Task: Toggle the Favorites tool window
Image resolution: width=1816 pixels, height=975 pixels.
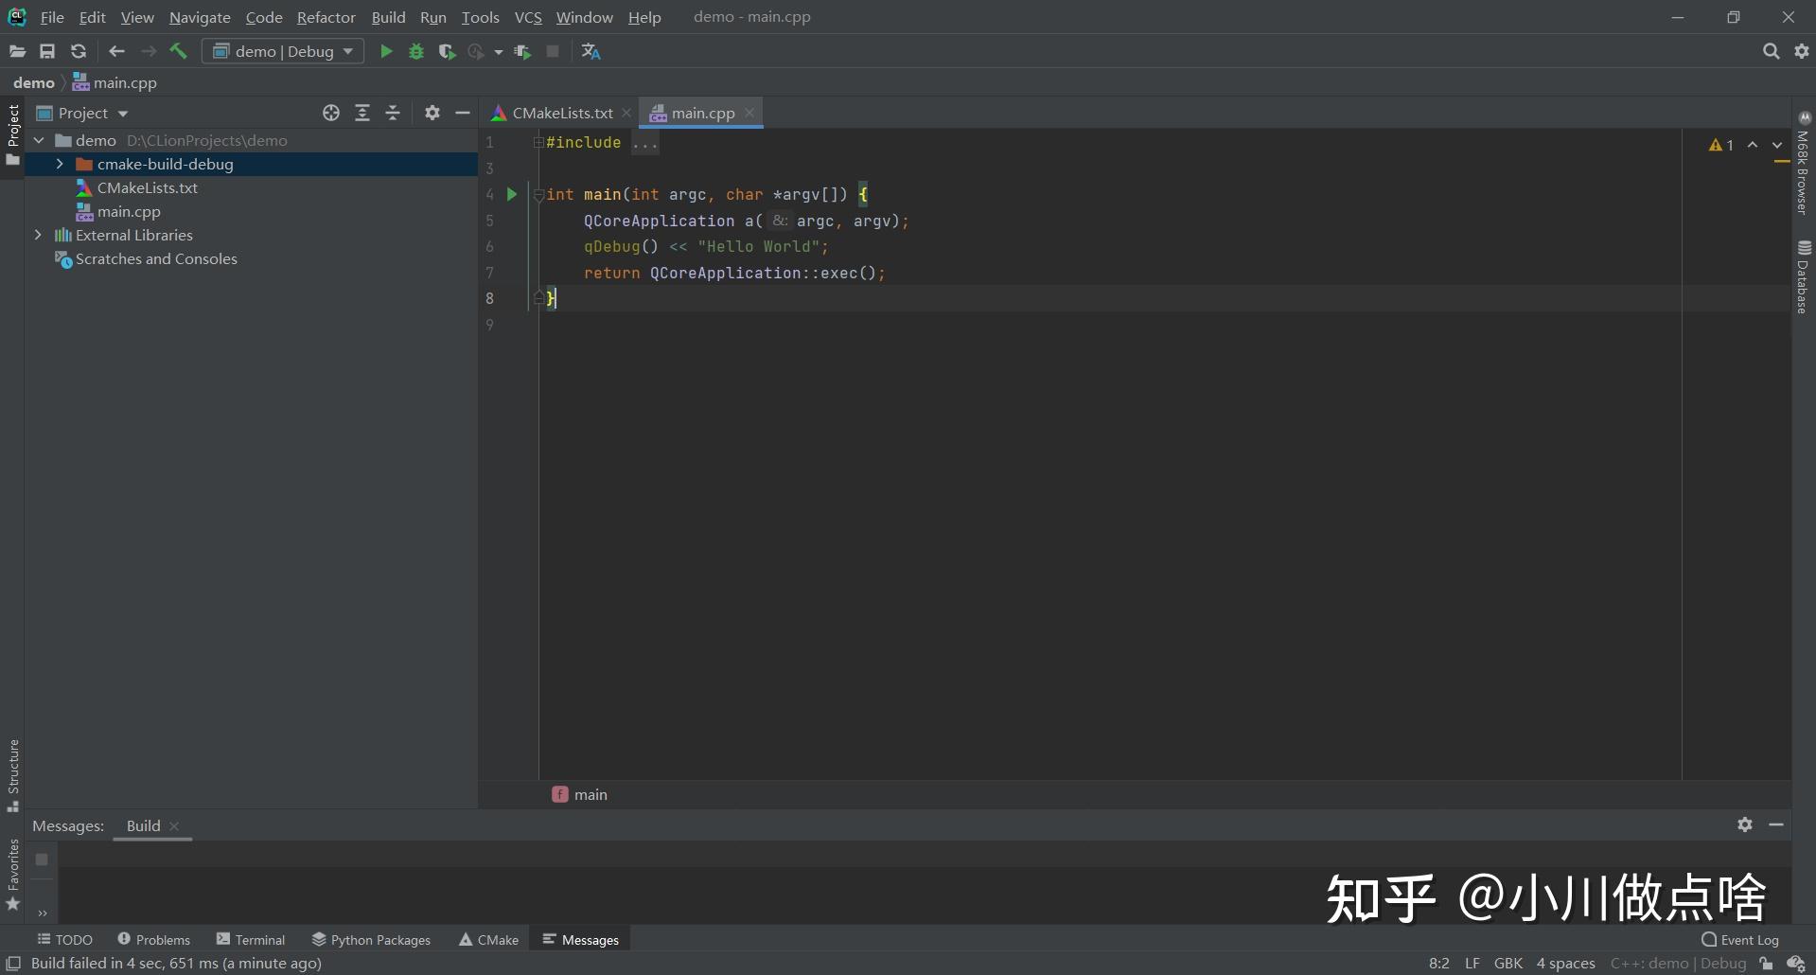Action: 13,875
